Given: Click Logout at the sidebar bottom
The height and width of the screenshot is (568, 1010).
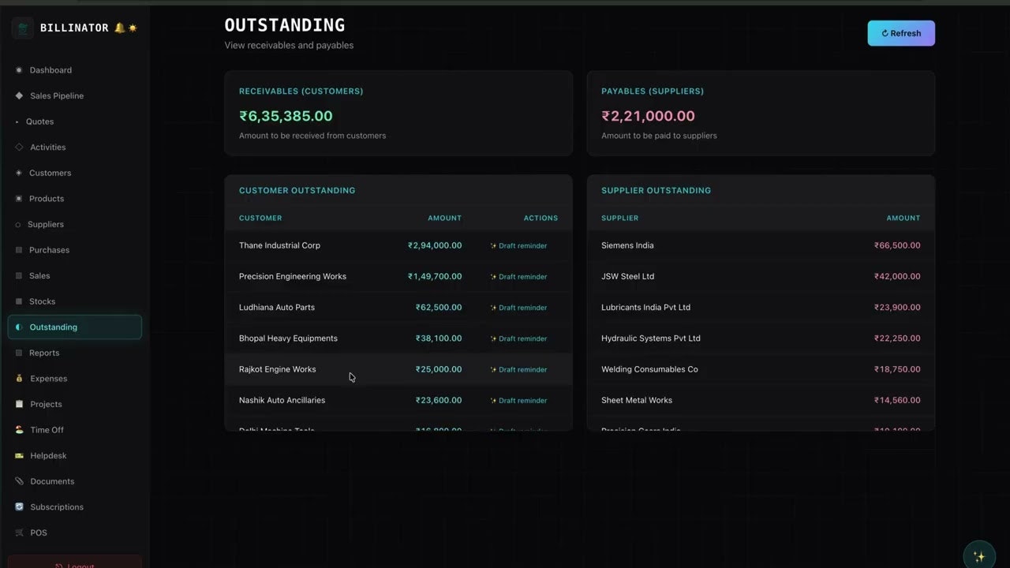Looking at the screenshot, I should 75,565.
